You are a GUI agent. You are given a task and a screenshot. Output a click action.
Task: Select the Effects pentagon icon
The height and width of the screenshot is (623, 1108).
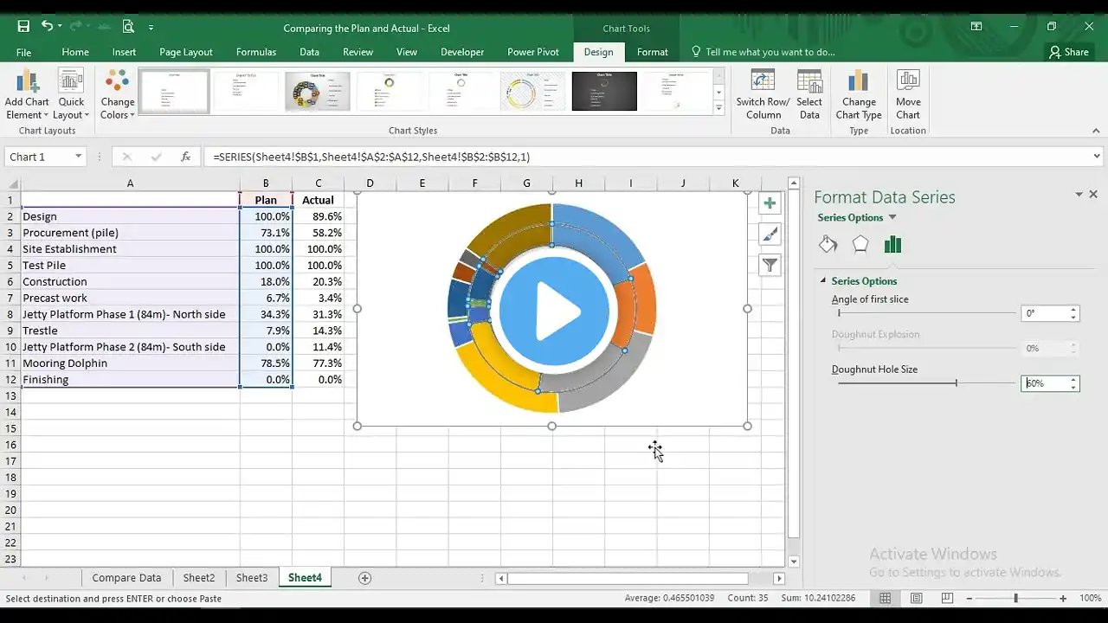pos(860,245)
